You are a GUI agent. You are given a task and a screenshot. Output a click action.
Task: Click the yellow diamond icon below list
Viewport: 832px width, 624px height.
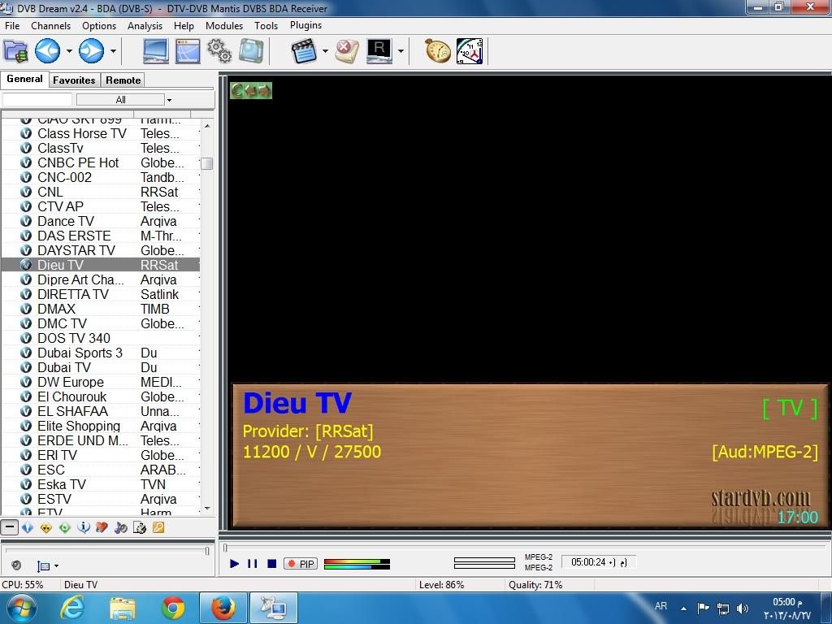coord(46,527)
